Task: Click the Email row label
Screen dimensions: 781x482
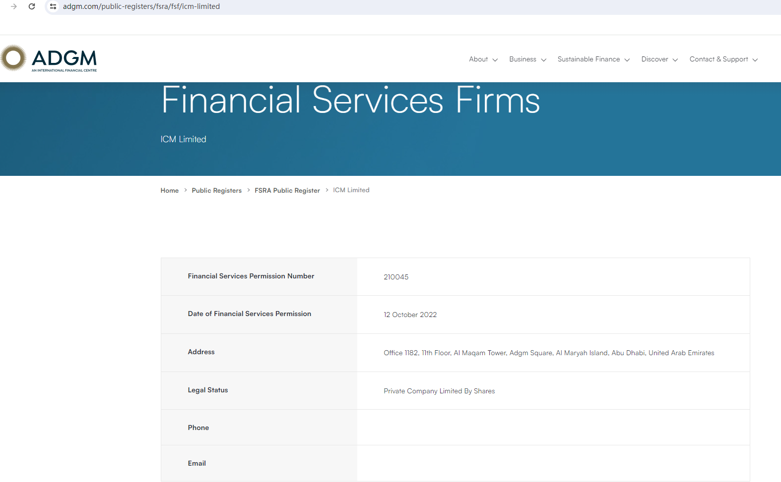Action: click(x=196, y=464)
